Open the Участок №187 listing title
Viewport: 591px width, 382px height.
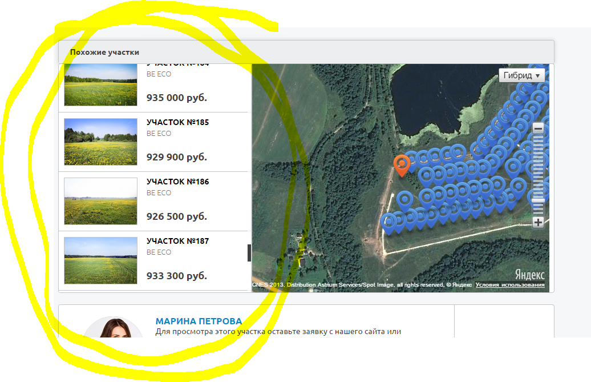(177, 241)
